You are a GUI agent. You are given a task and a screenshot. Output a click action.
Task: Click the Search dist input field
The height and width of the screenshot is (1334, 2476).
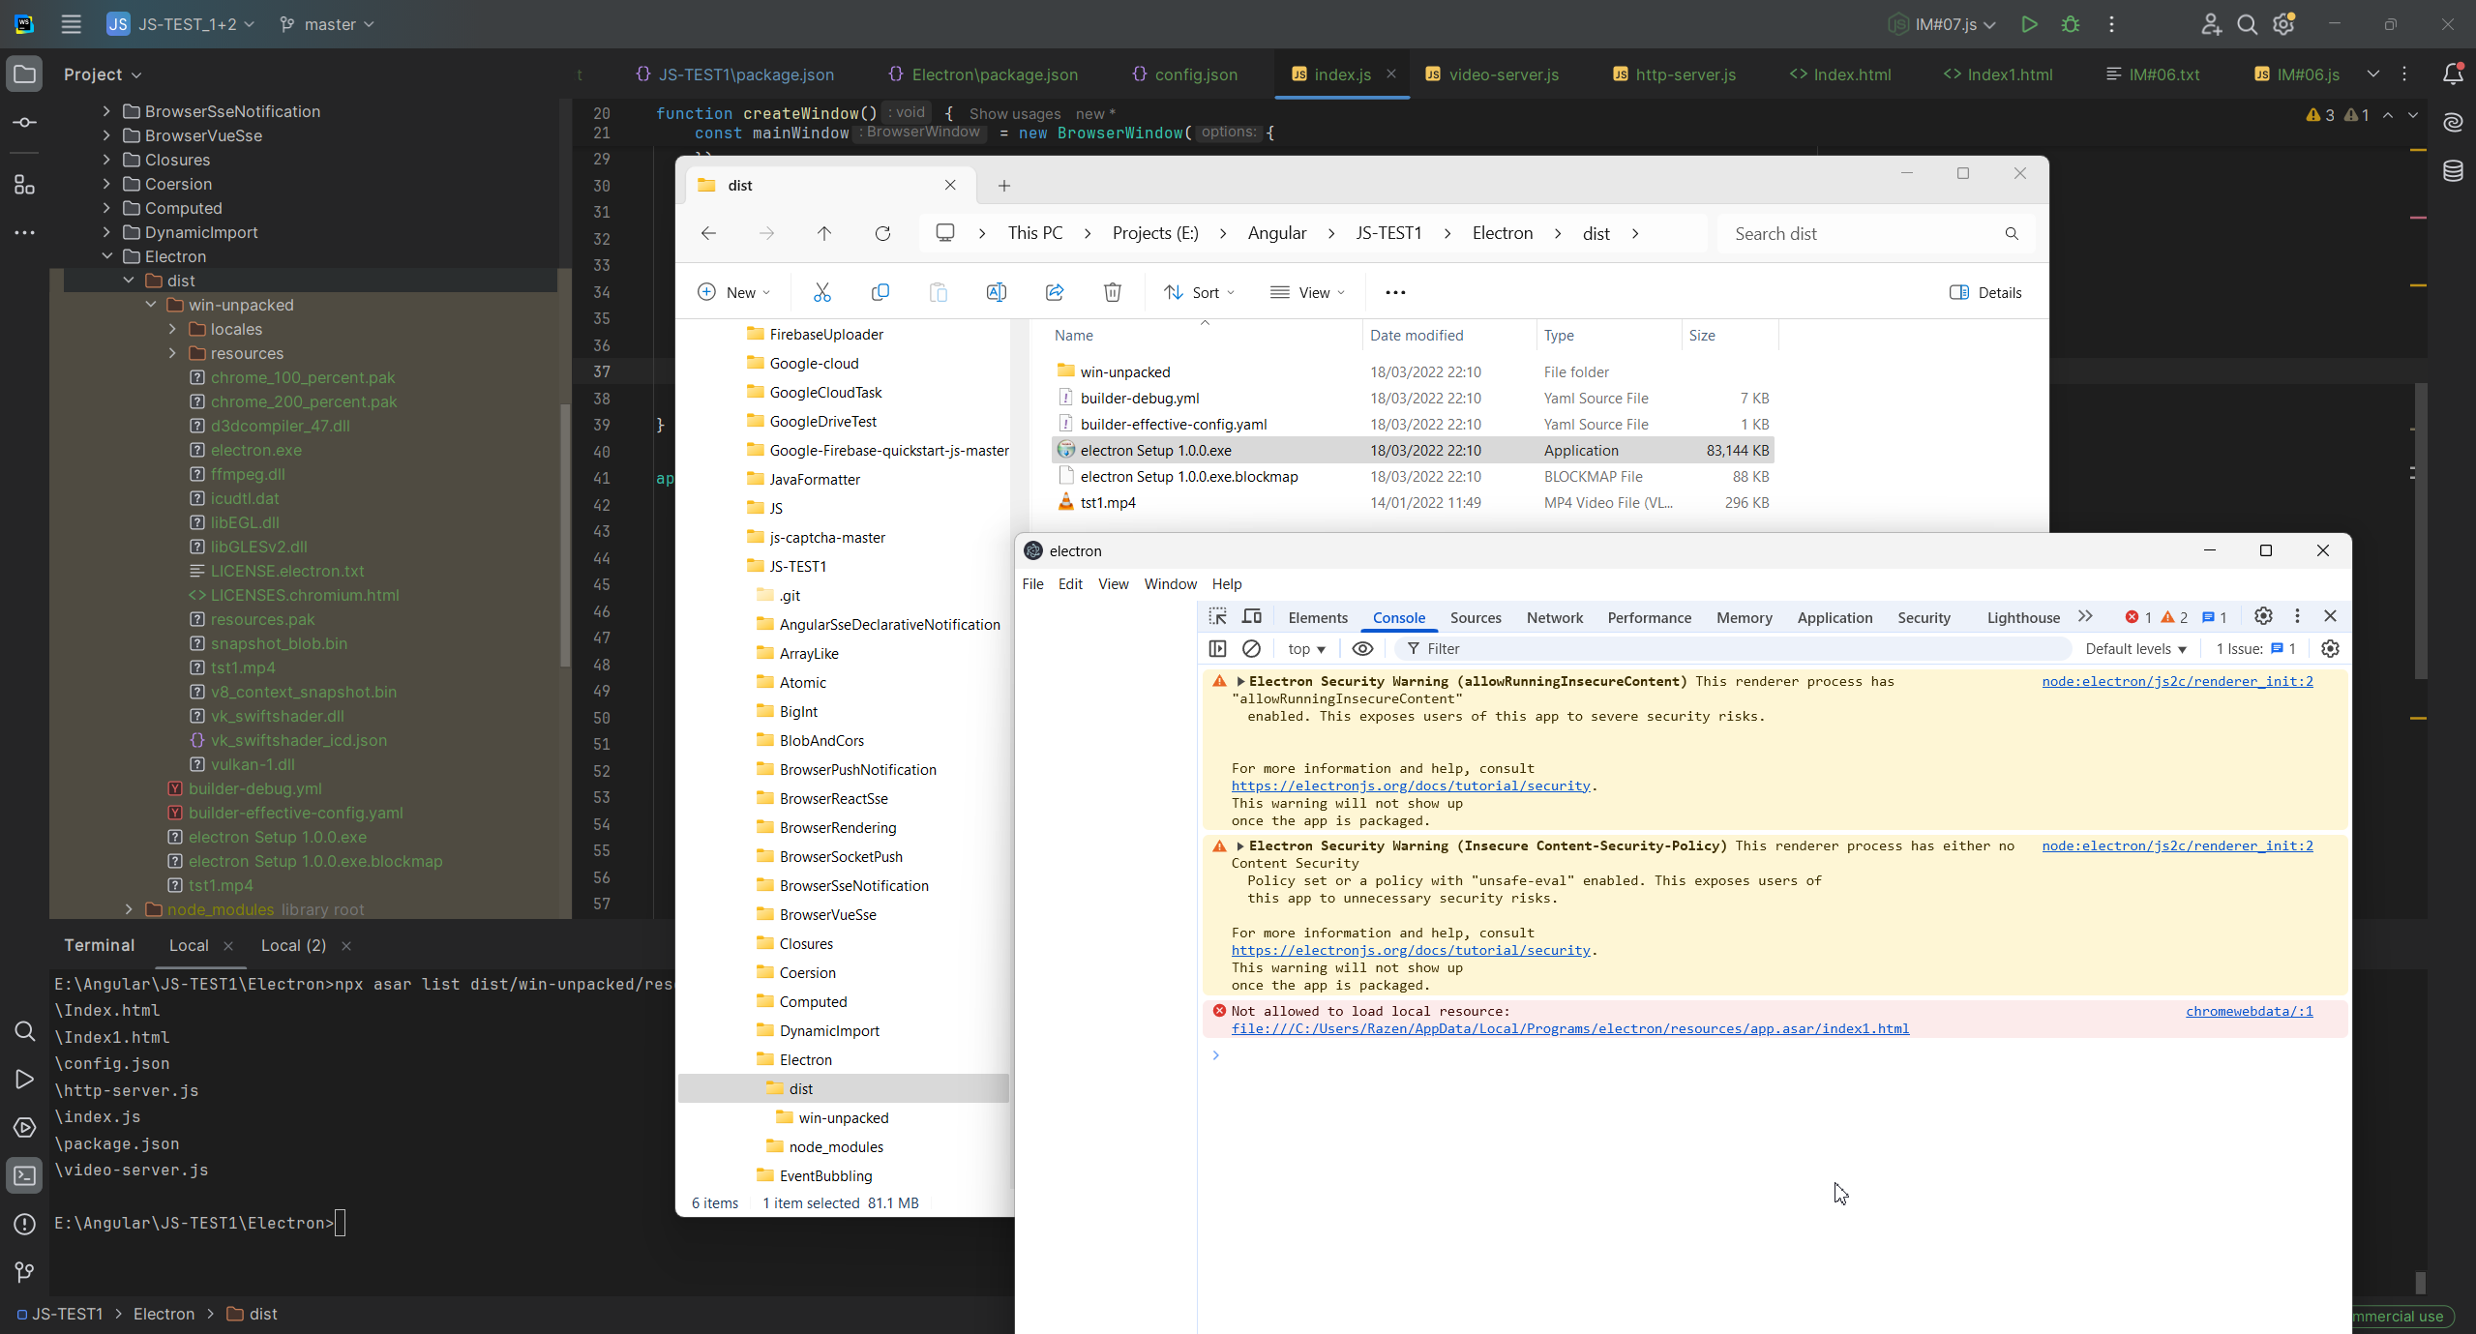pos(1863,233)
